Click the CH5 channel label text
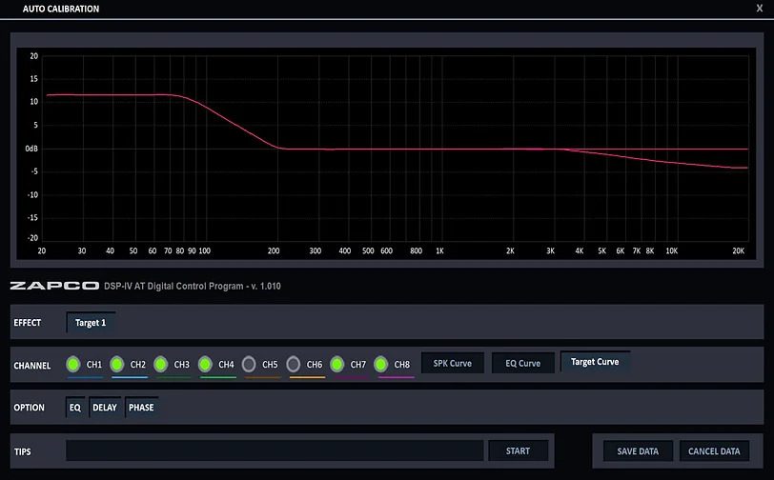The height and width of the screenshot is (480, 774). [270, 365]
